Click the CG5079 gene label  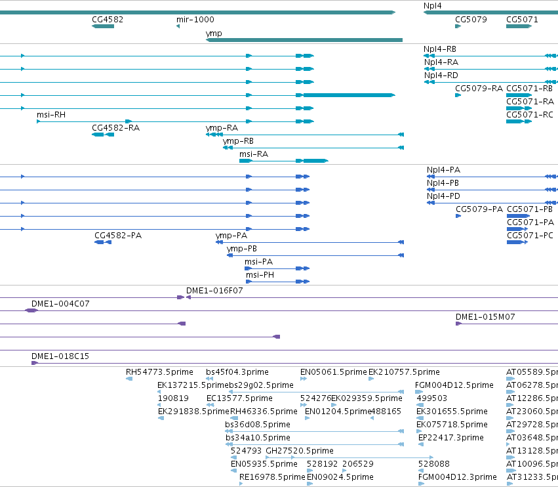click(471, 20)
